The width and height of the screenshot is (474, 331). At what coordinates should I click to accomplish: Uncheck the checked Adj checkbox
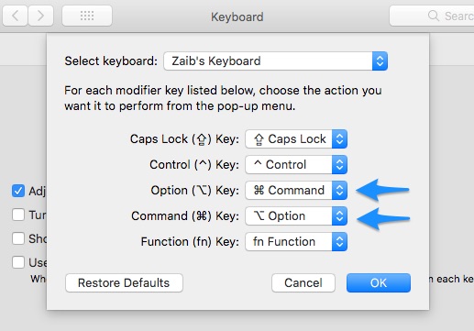[18, 191]
